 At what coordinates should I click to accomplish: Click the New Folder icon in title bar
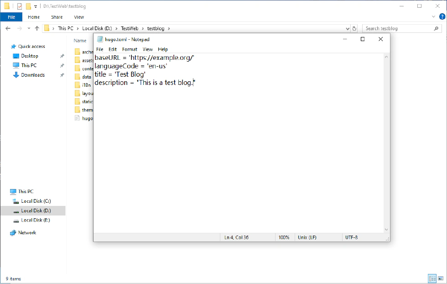[x=28, y=6]
